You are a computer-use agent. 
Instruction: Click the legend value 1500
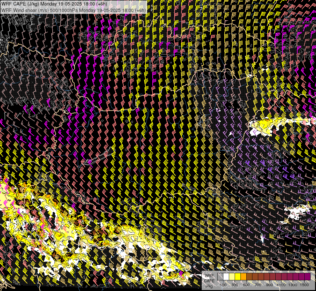pos(304,285)
